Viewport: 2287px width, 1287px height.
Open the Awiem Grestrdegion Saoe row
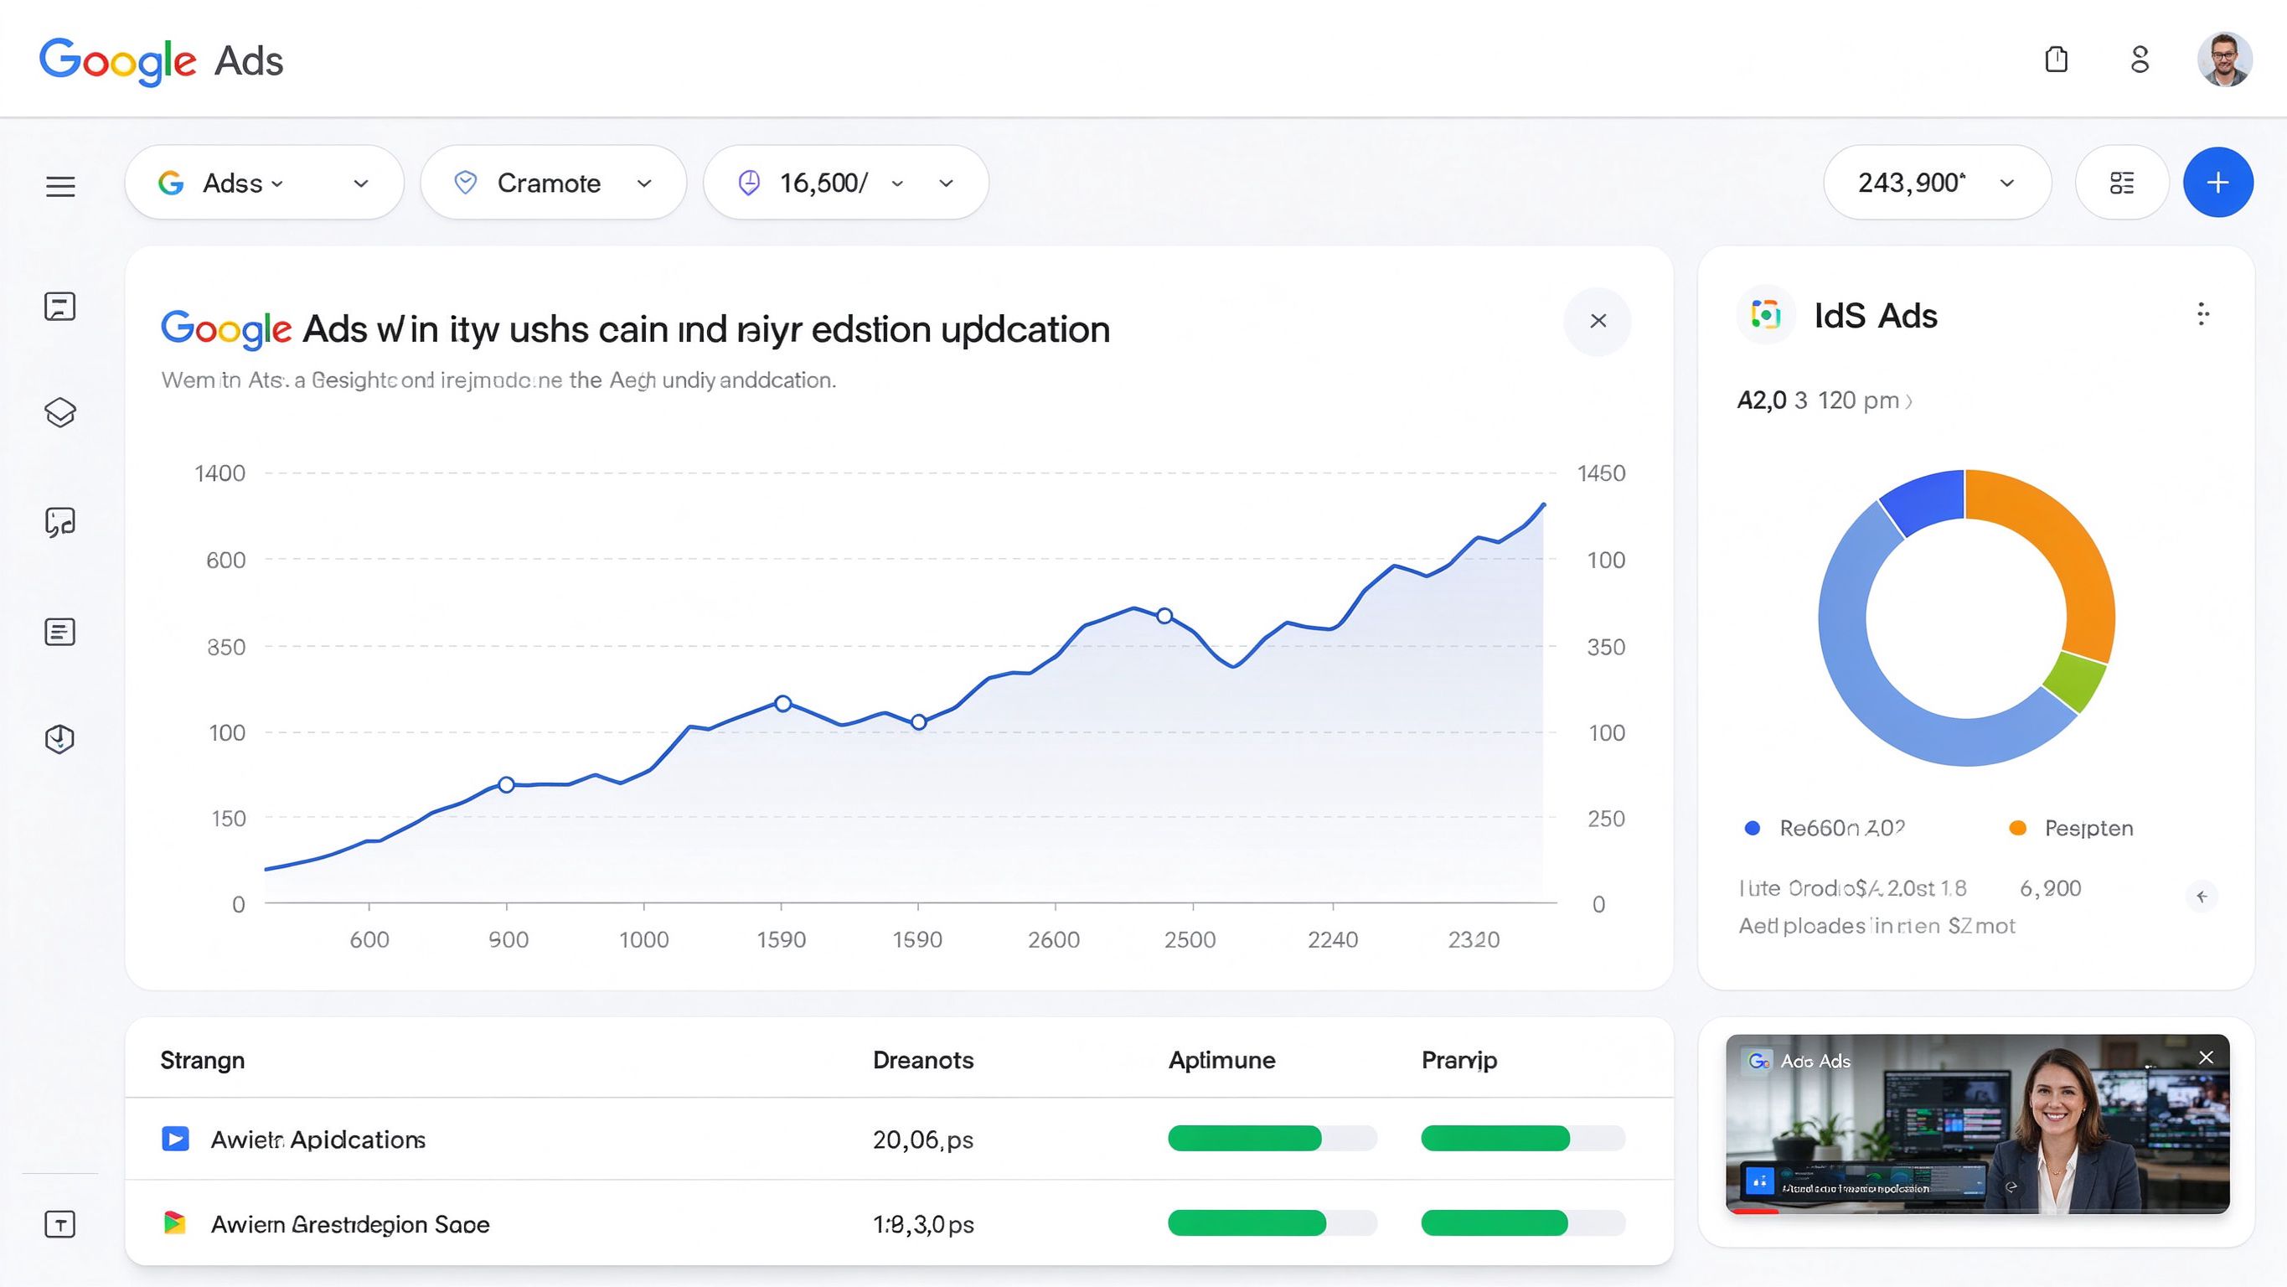pos(900,1223)
